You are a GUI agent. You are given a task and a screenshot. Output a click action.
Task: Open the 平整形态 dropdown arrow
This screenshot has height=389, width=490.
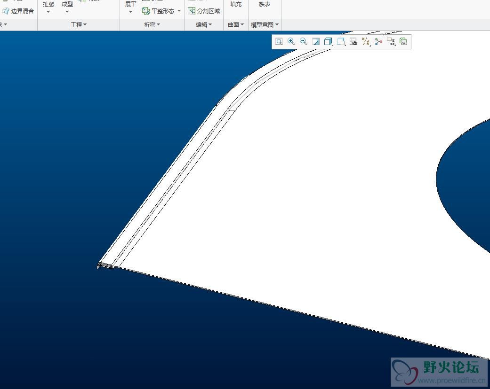pos(179,11)
